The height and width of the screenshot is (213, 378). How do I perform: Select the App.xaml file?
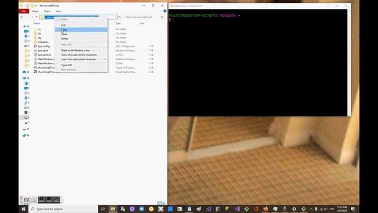[x=43, y=51]
